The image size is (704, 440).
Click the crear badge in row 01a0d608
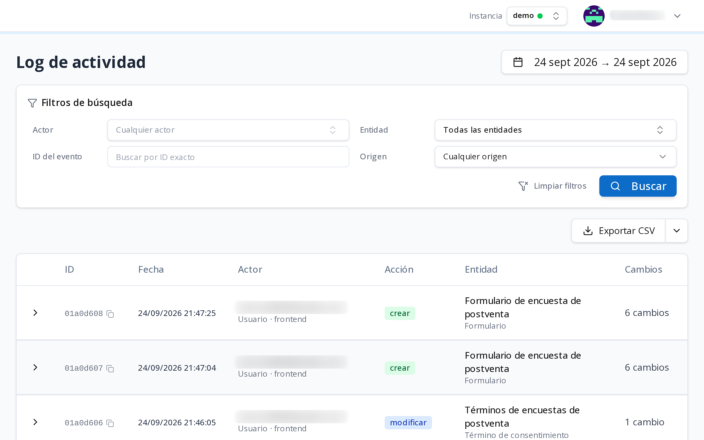click(400, 313)
